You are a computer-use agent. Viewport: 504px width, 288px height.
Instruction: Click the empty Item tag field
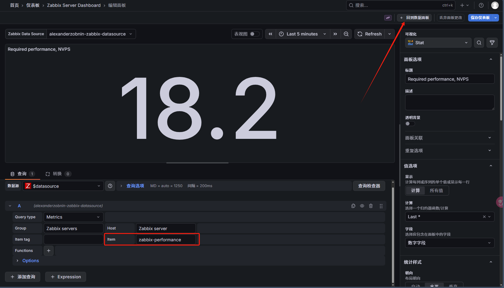[73, 239]
